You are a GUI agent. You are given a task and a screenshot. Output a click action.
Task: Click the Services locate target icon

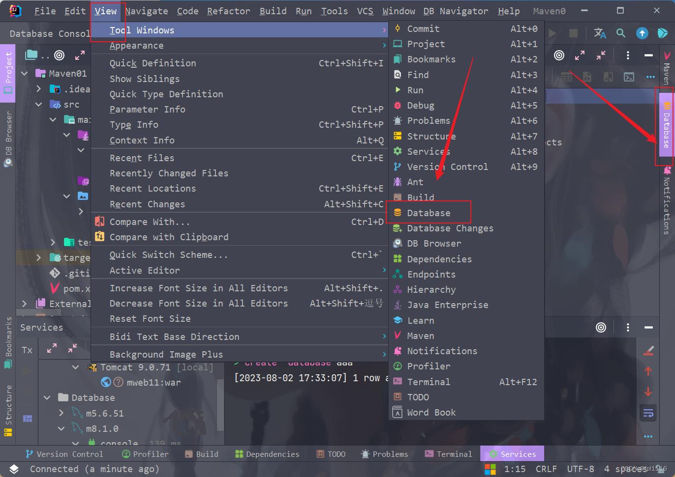coord(601,327)
